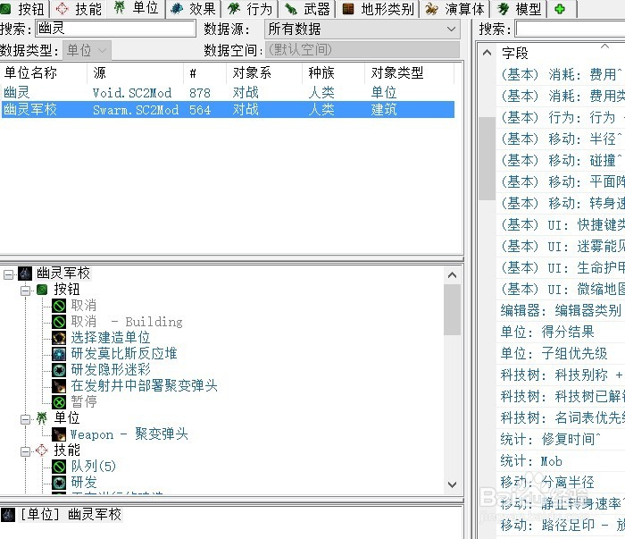Collapse the 按钮 tree node
The image size is (625, 539).
point(26,290)
